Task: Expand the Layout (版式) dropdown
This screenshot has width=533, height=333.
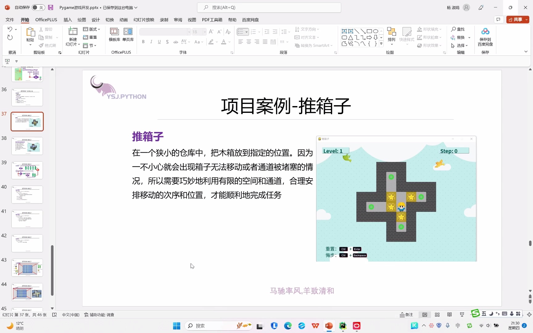Action: pos(92,29)
